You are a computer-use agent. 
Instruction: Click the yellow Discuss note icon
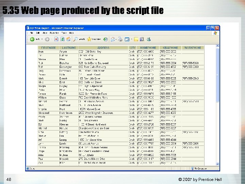pos(136,39)
